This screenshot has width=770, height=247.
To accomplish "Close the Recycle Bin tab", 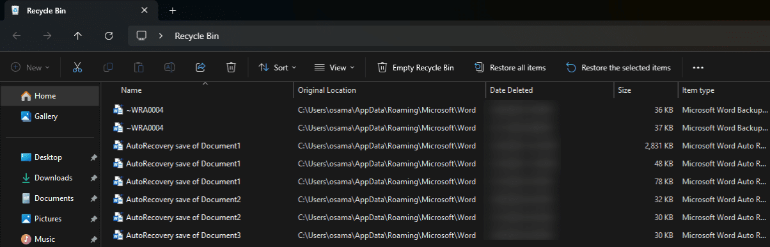I will [145, 11].
